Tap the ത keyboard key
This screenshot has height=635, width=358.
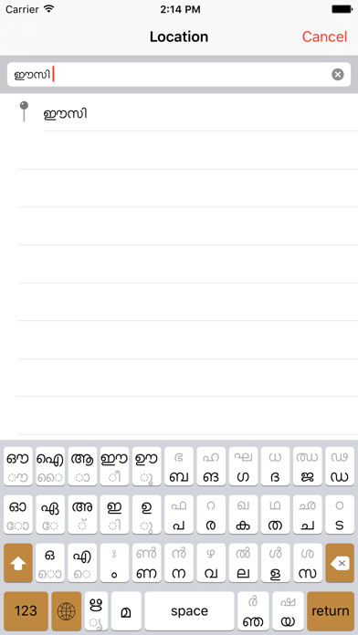(275, 515)
